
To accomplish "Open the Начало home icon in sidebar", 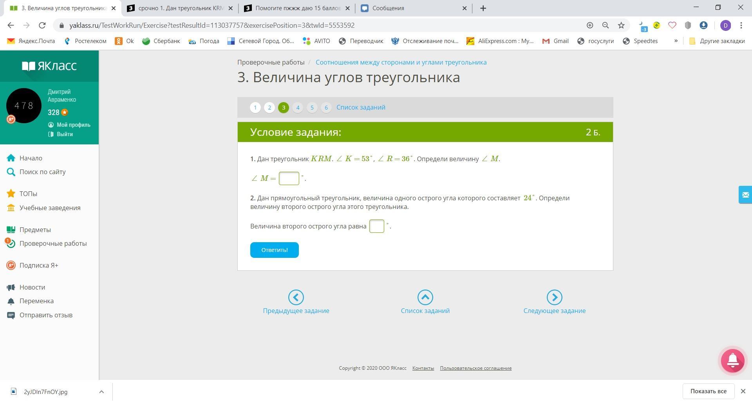I will (x=11, y=158).
